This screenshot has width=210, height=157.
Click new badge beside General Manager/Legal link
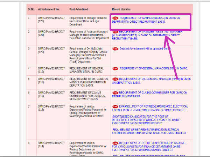pyautogui.click(x=115, y=68)
